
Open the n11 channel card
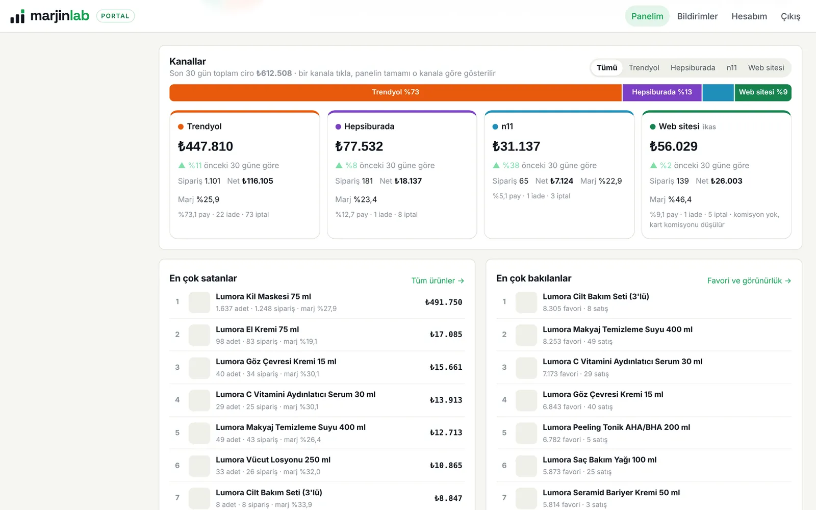pyautogui.click(x=559, y=174)
